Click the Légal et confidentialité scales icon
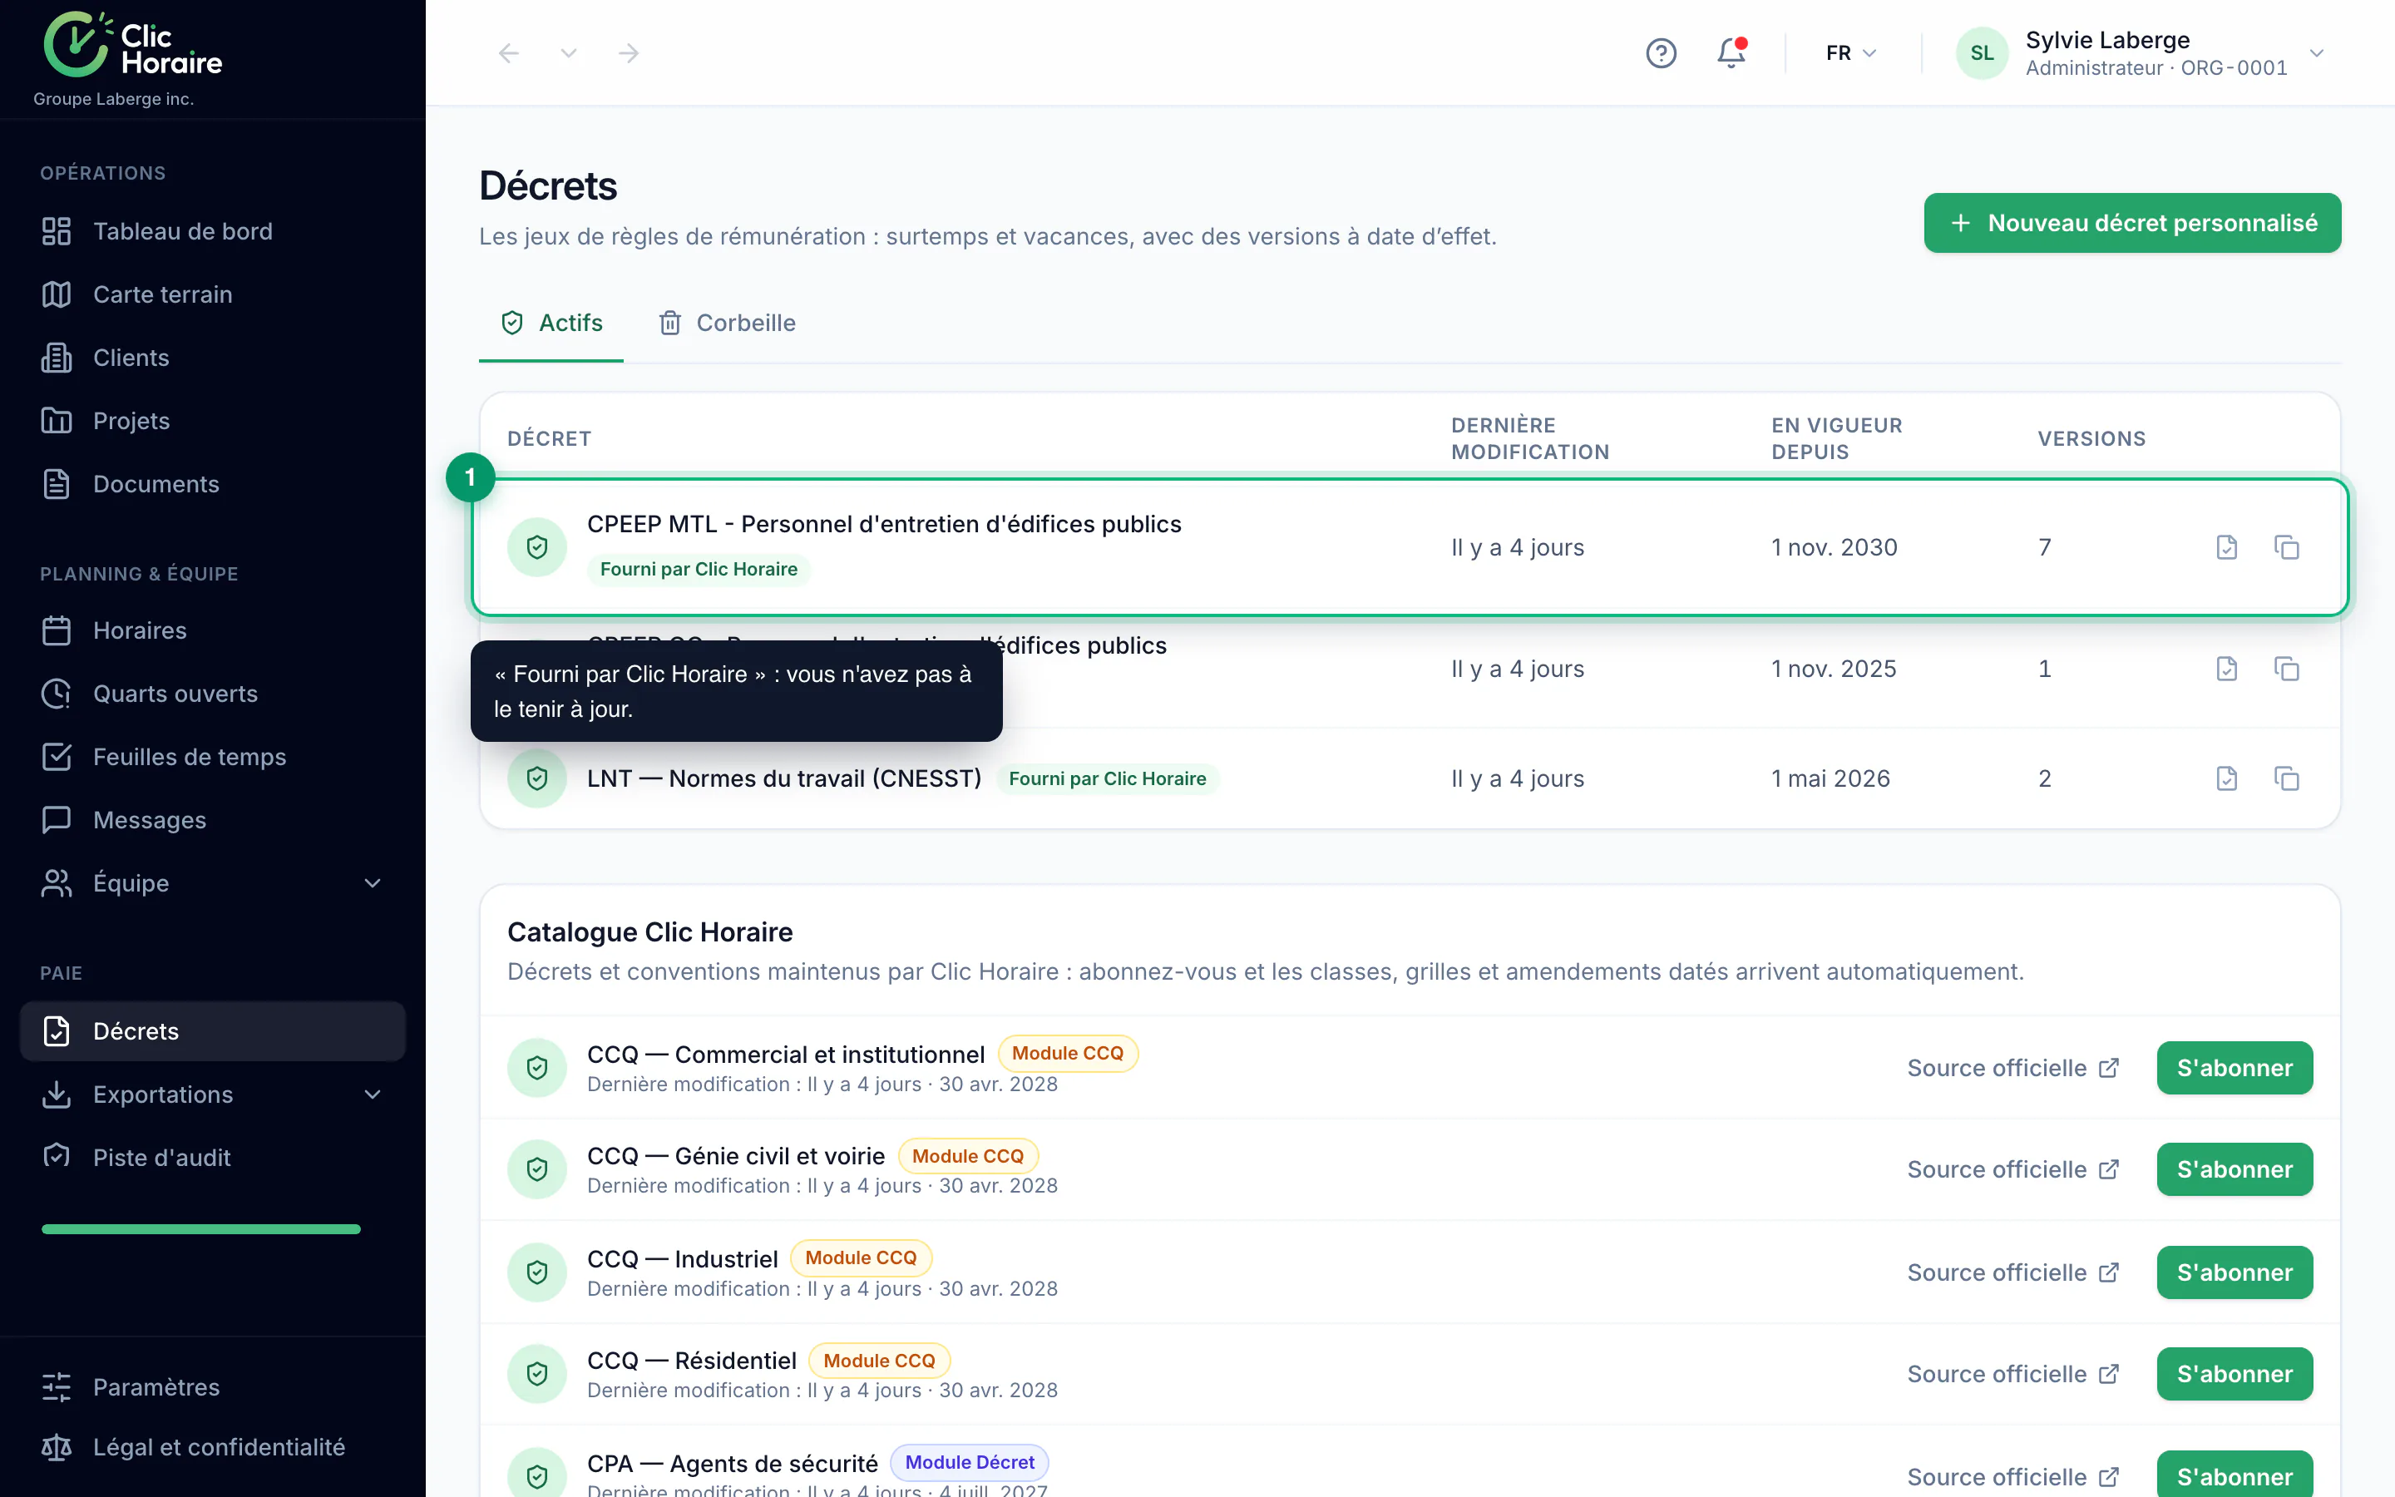The height and width of the screenshot is (1497, 2395). (x=57, y=1447)
